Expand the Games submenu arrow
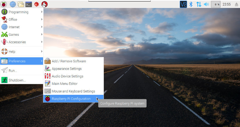 (42, 35)
